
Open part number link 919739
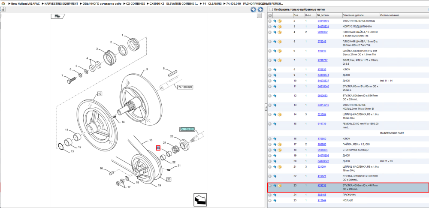321,124
